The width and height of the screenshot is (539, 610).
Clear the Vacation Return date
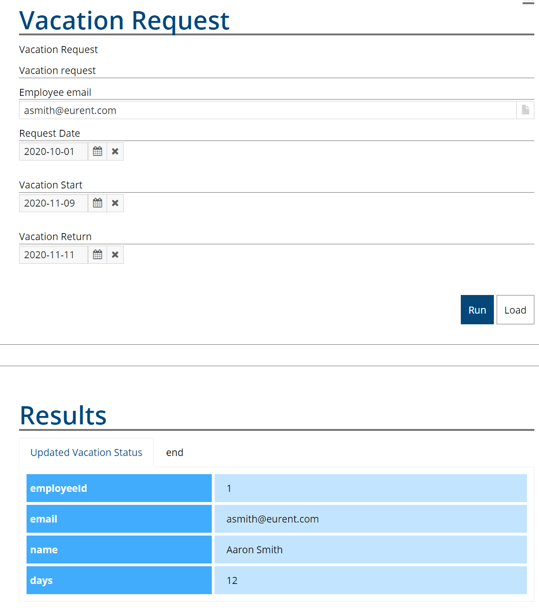pyautogui.click(x=115, y=255)
